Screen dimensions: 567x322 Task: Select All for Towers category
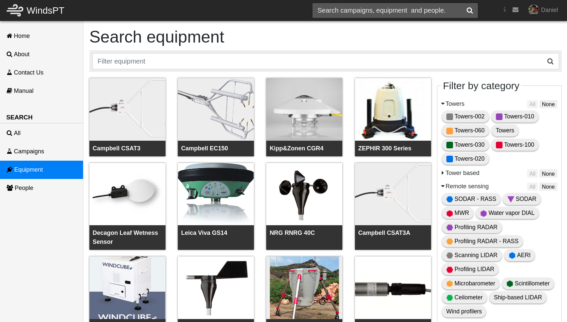(532, 104)
